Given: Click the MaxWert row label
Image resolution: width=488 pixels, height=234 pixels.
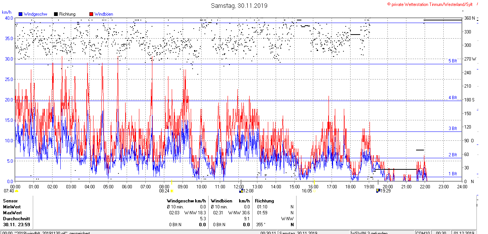Looking at the screenshot, I should (x=12, y=213).
